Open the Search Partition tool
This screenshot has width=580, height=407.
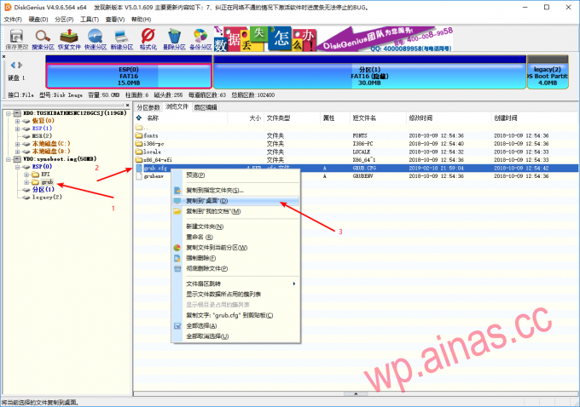[x=43, y=39]
